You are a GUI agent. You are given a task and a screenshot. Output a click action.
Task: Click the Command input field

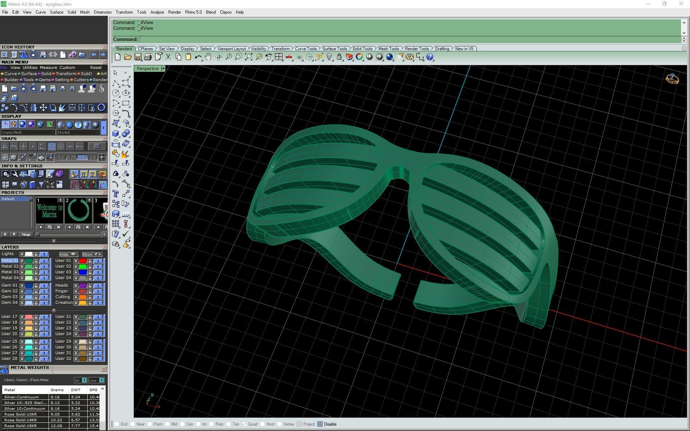410,40
